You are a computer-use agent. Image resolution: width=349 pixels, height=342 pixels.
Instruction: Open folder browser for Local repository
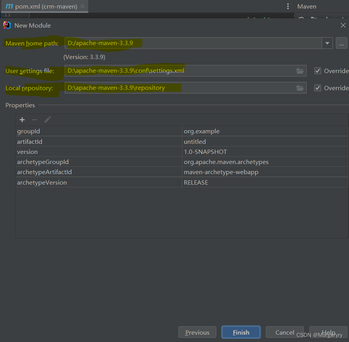[300, 88]
